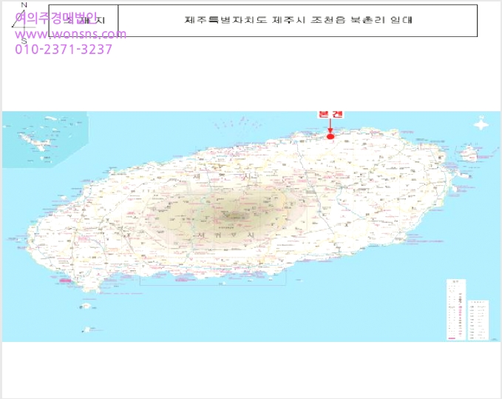This screenshot has width=502, height=399.
Task: Click the N/S north arrow icon
Action: pos(24,23)
